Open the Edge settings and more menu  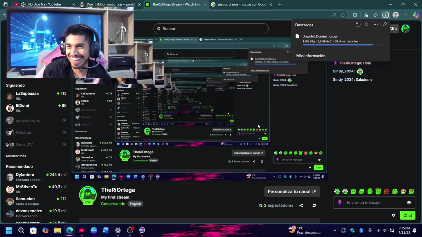[x=406, y=15]
